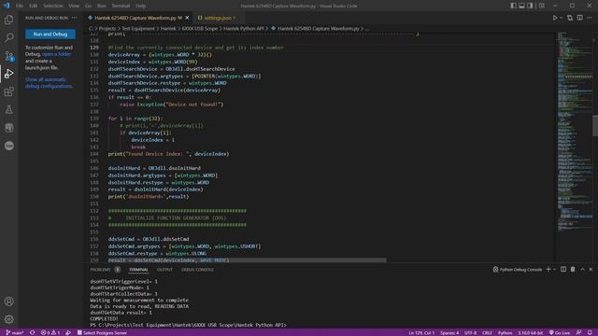Viewport: 598px width, 336px height.
Task: Open the Accounts icon in activity bar
Action: [8, 301]
